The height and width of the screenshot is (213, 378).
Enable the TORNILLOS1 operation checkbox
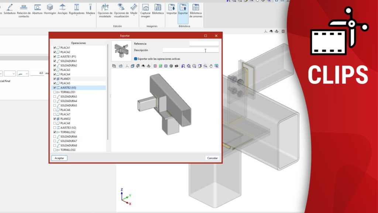[55, 92]
